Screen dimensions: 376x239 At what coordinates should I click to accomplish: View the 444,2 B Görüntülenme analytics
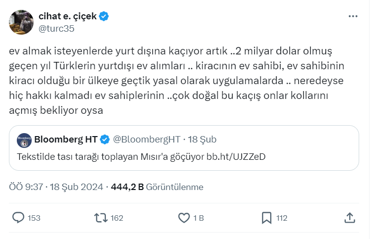(x=157, y=187)
